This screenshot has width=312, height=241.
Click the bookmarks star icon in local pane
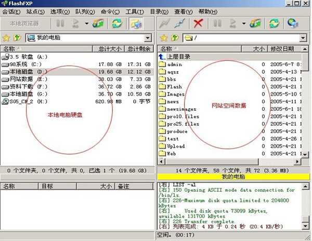pos(6,38)
